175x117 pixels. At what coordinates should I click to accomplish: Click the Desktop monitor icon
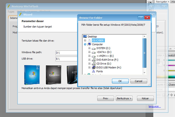click(85, 37)
